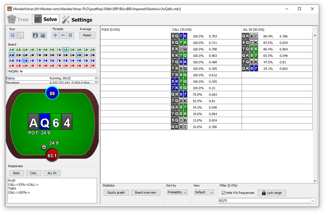This screenshot has width=325, height=213.
Task: Click the blue square Run button
Action: click(13, 35)
